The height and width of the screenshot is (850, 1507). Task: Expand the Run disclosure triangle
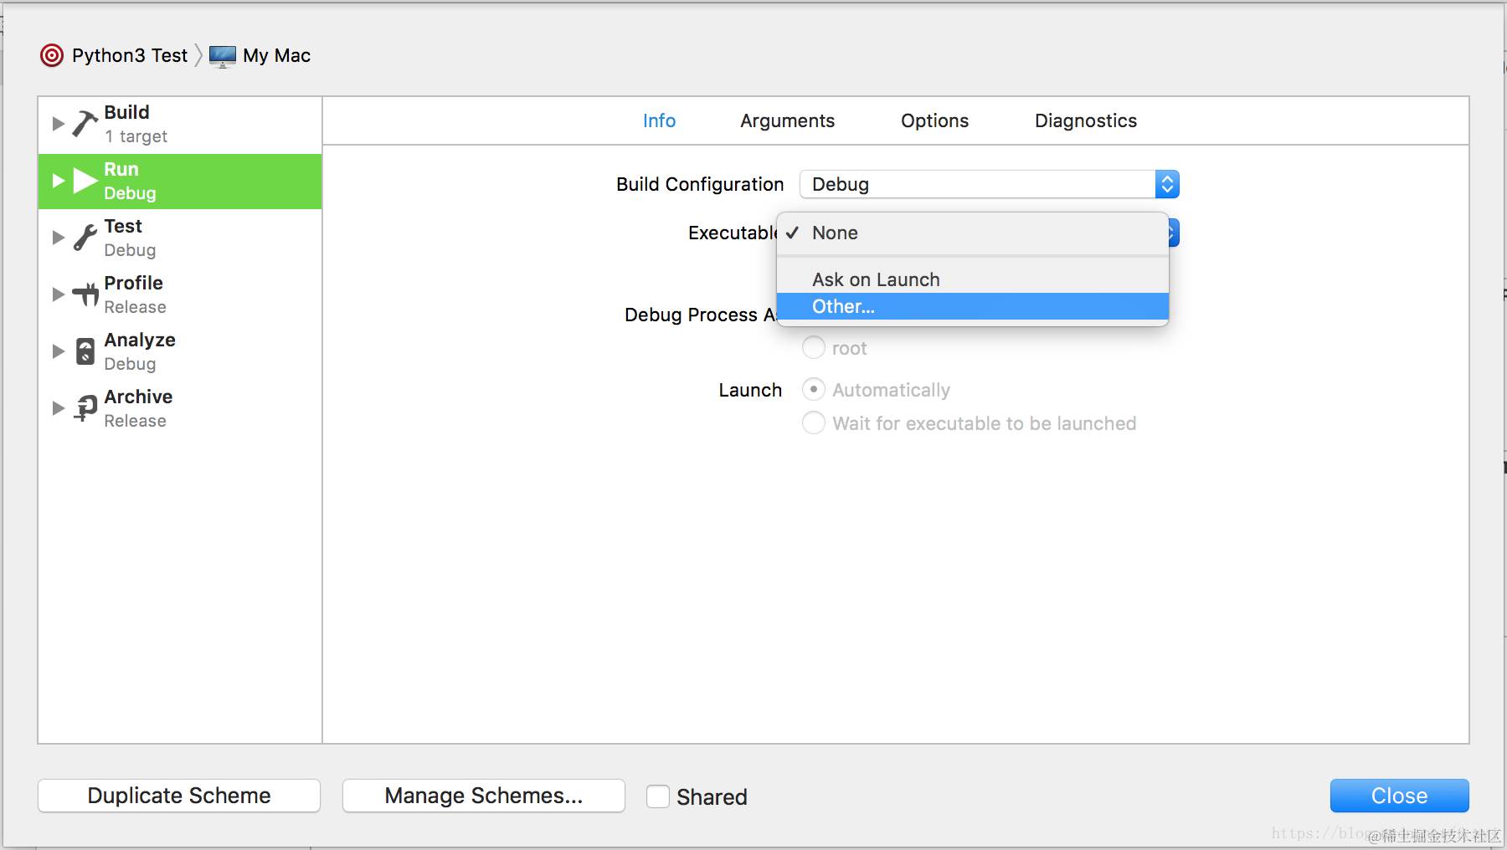click(59, 181)
